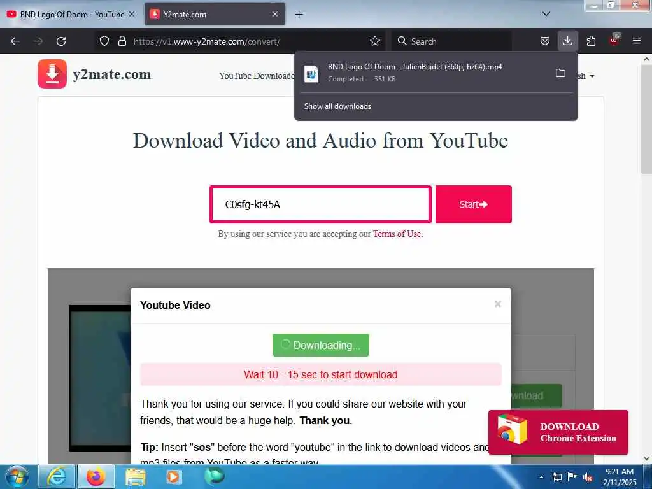
Task: Open a new tab with plus
Action: point(299,15)
